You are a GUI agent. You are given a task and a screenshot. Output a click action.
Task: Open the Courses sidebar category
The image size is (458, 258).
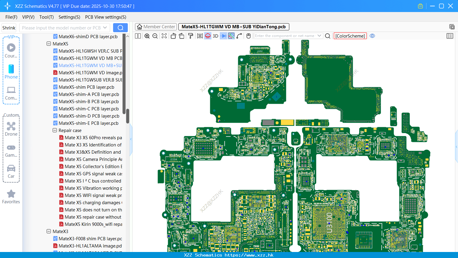point(11,51)
